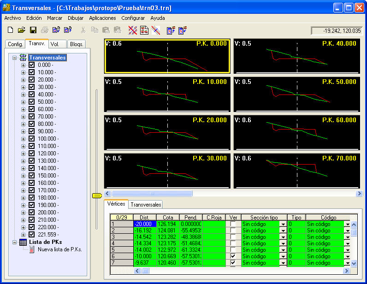Switch to the Transversales tab beside Vértices
367x284 pixels.
pyautogui.click(x=146, y=205)
